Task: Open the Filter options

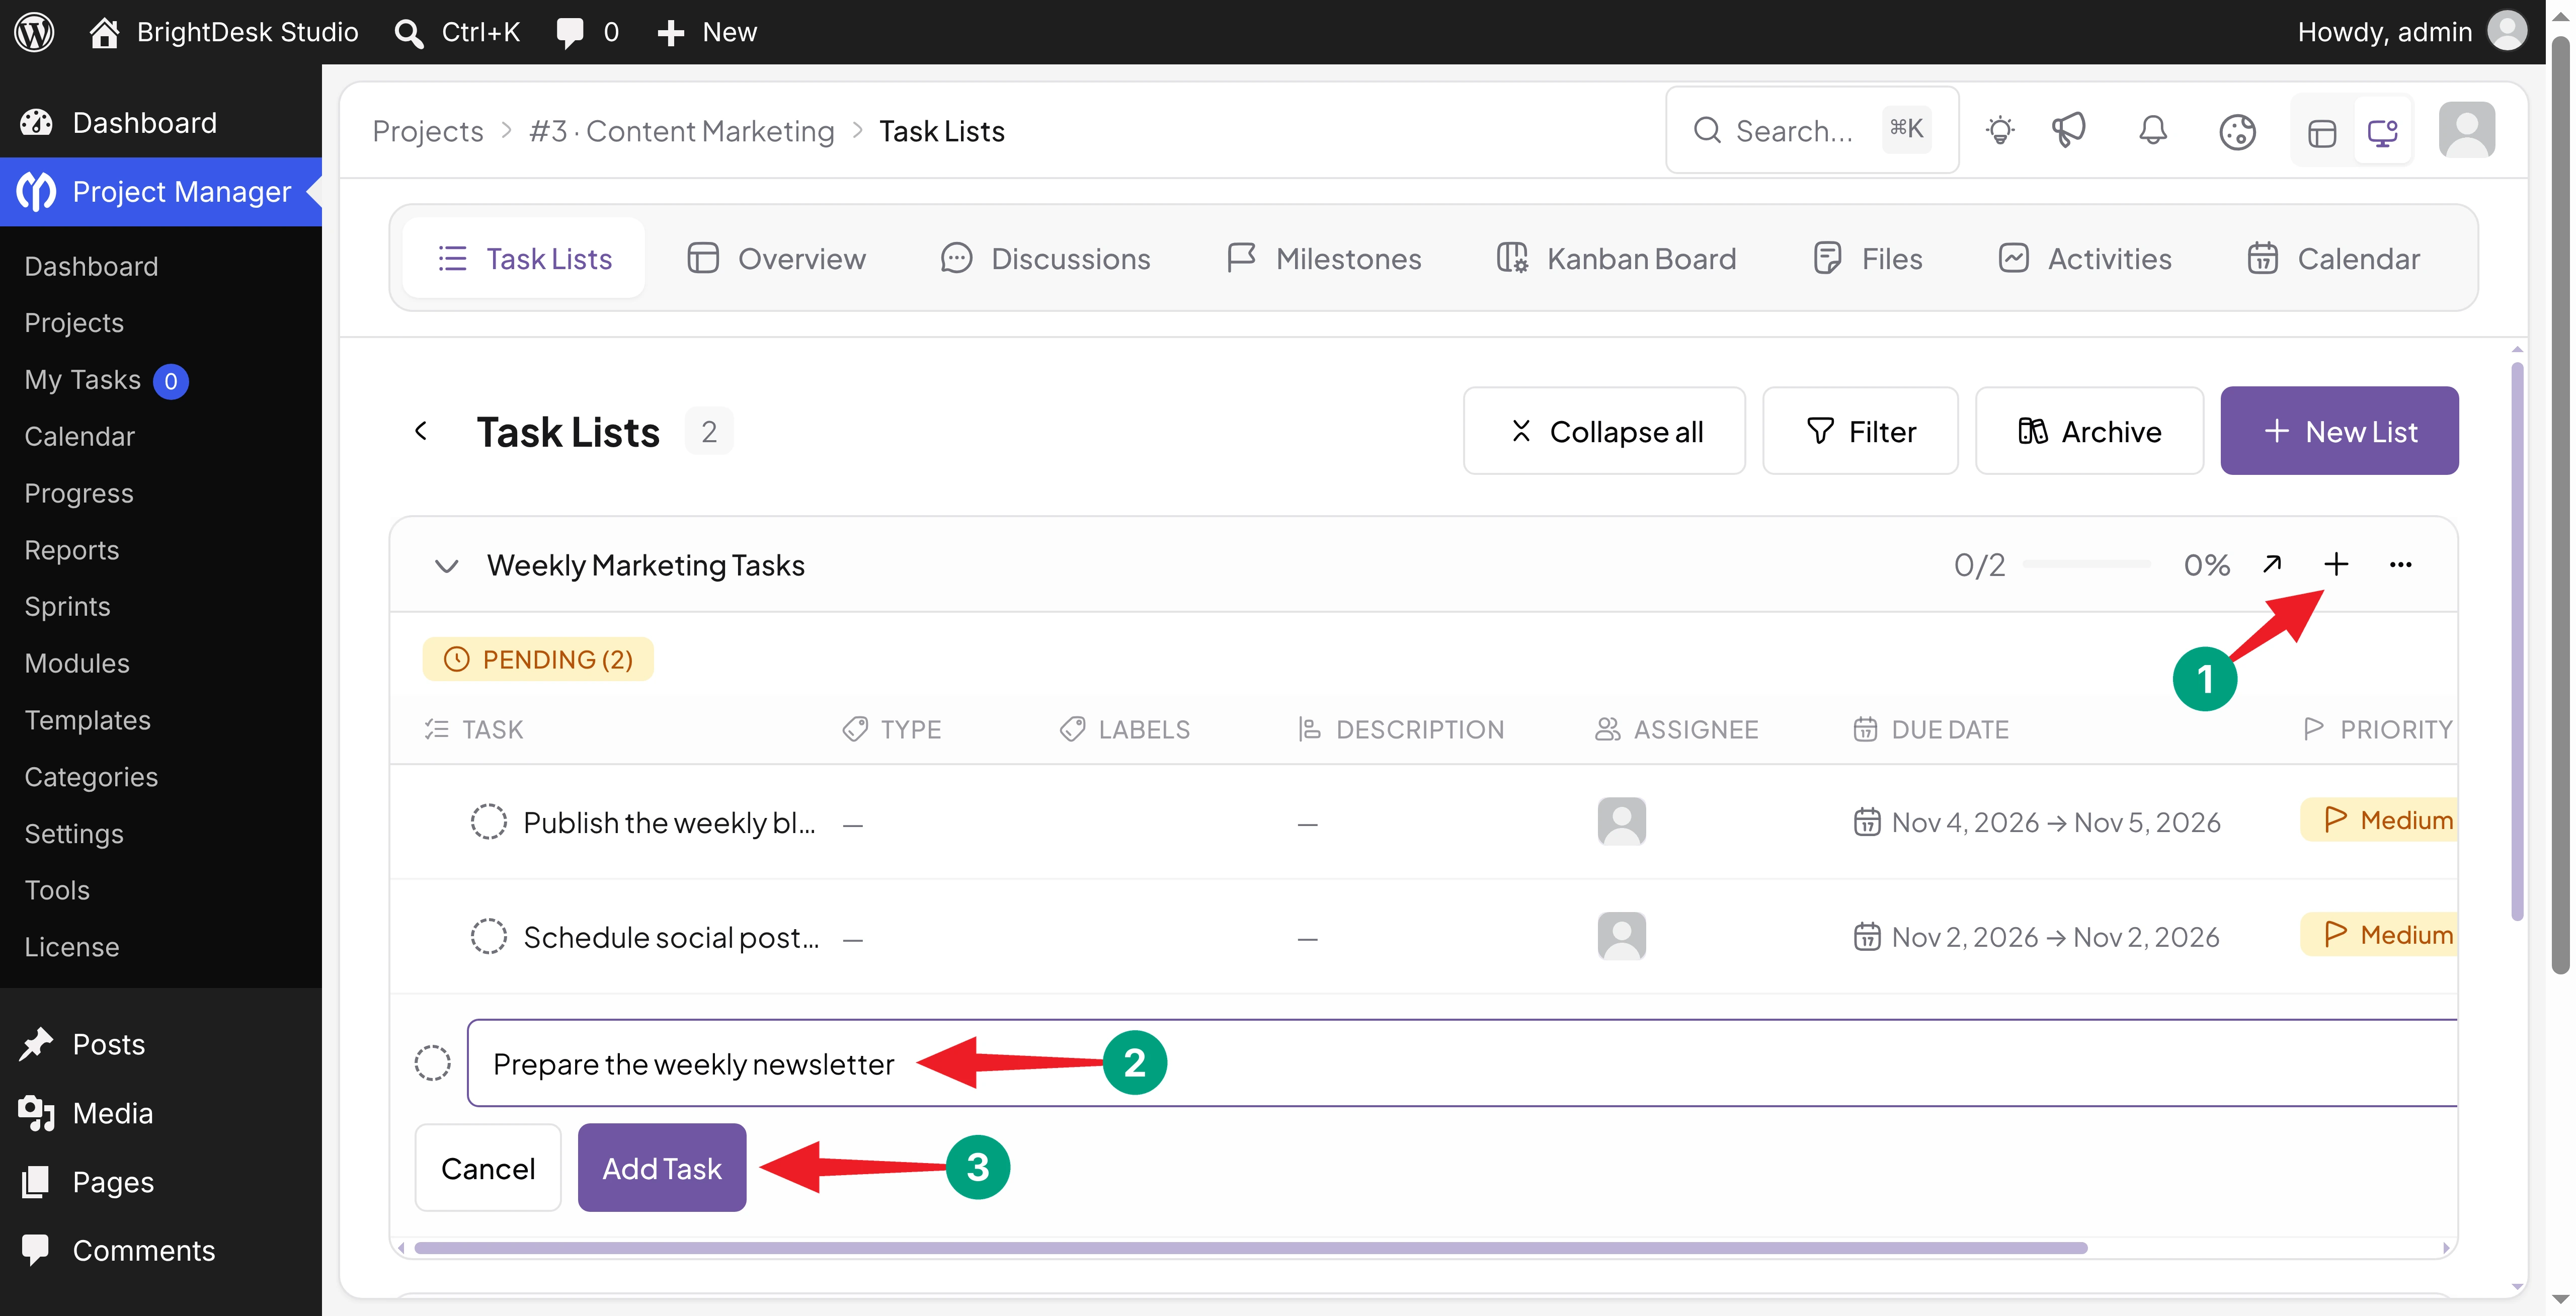Action: [x=1860, y=431]
